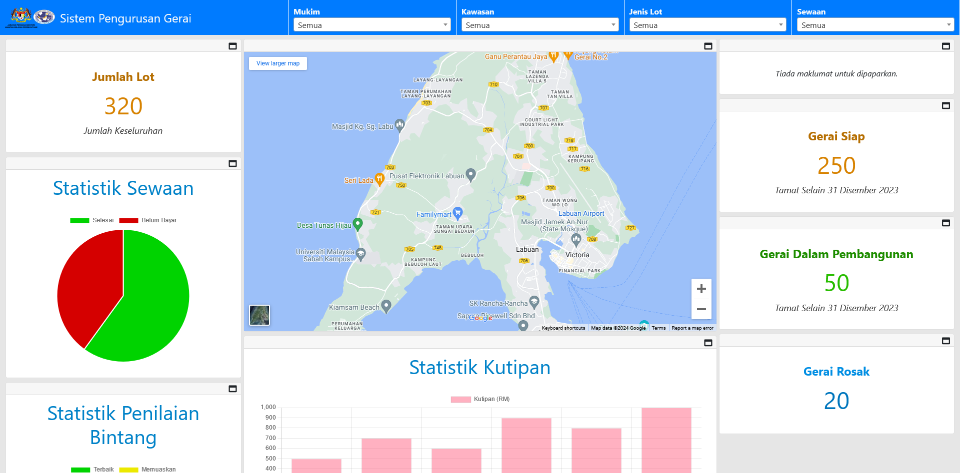
Task: Collapse the map panel
Action: (x=708, y=46)
